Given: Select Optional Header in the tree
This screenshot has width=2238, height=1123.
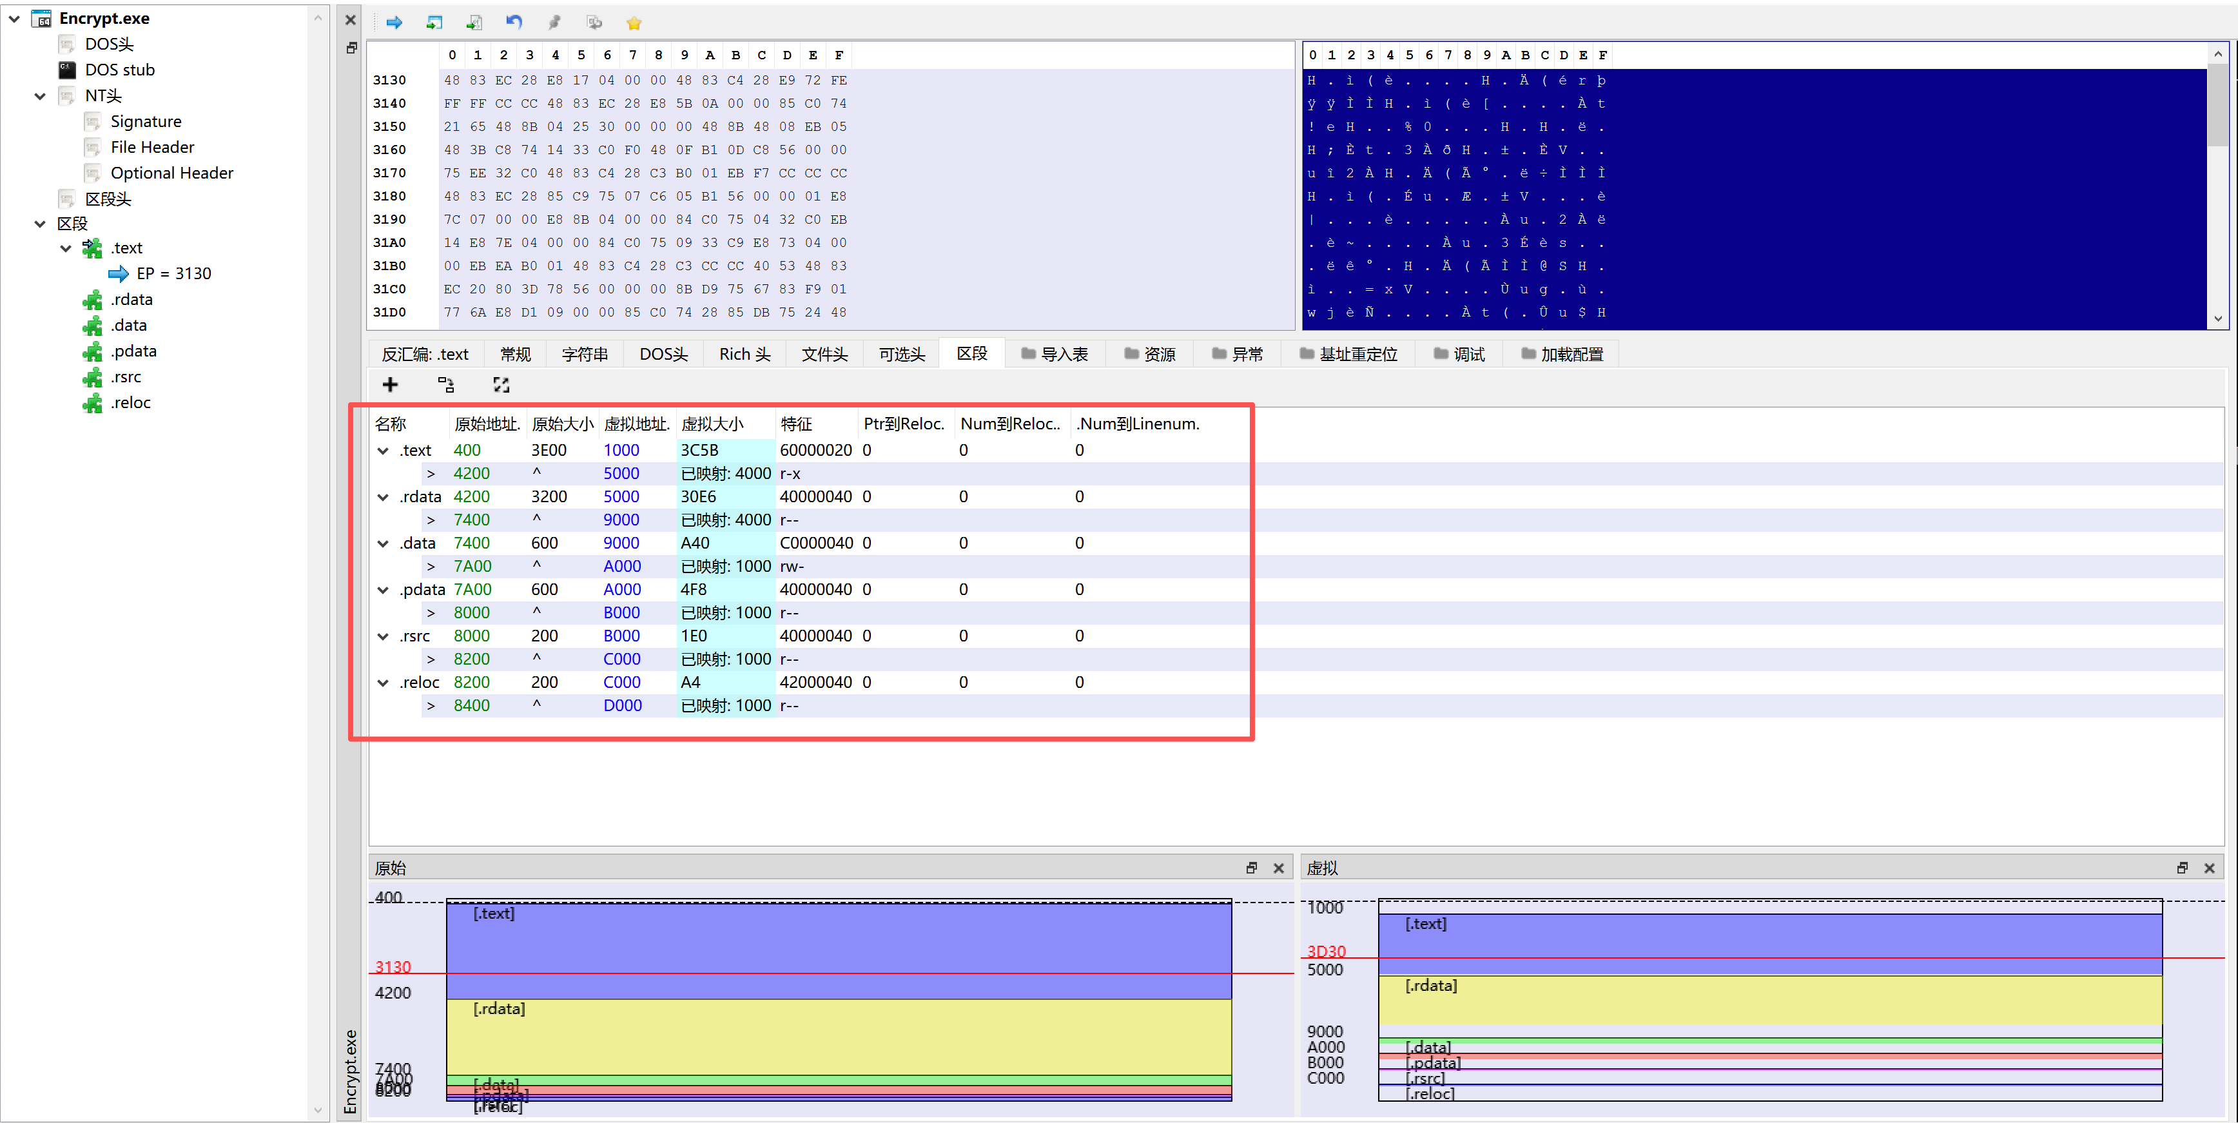Looking at the screenshot, I should [171, 173].
